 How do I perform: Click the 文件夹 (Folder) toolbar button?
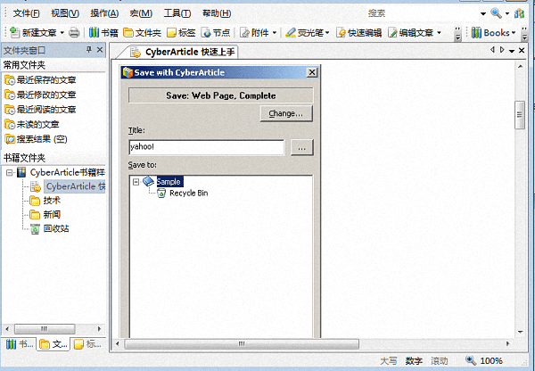(142, 33)
